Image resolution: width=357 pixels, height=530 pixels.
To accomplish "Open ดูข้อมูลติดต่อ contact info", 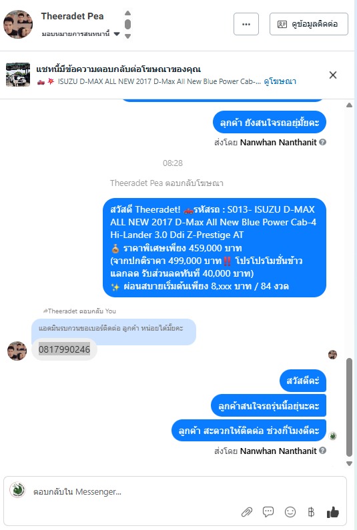I will [x=308, y=24].
